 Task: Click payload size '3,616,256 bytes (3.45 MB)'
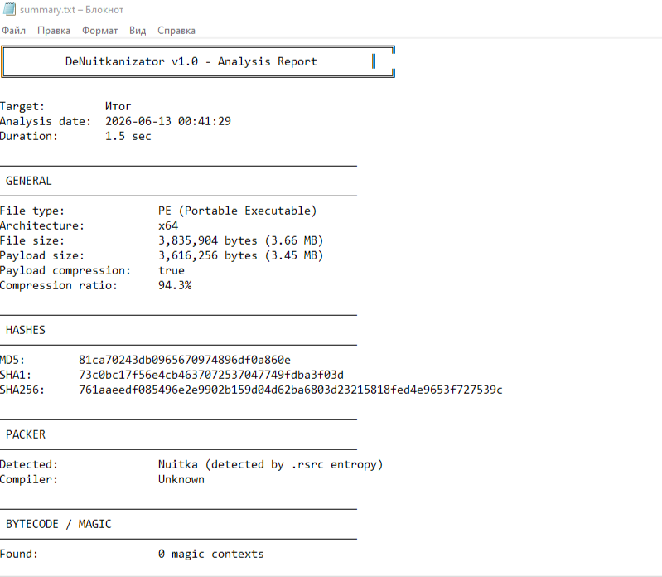[240, 255]
